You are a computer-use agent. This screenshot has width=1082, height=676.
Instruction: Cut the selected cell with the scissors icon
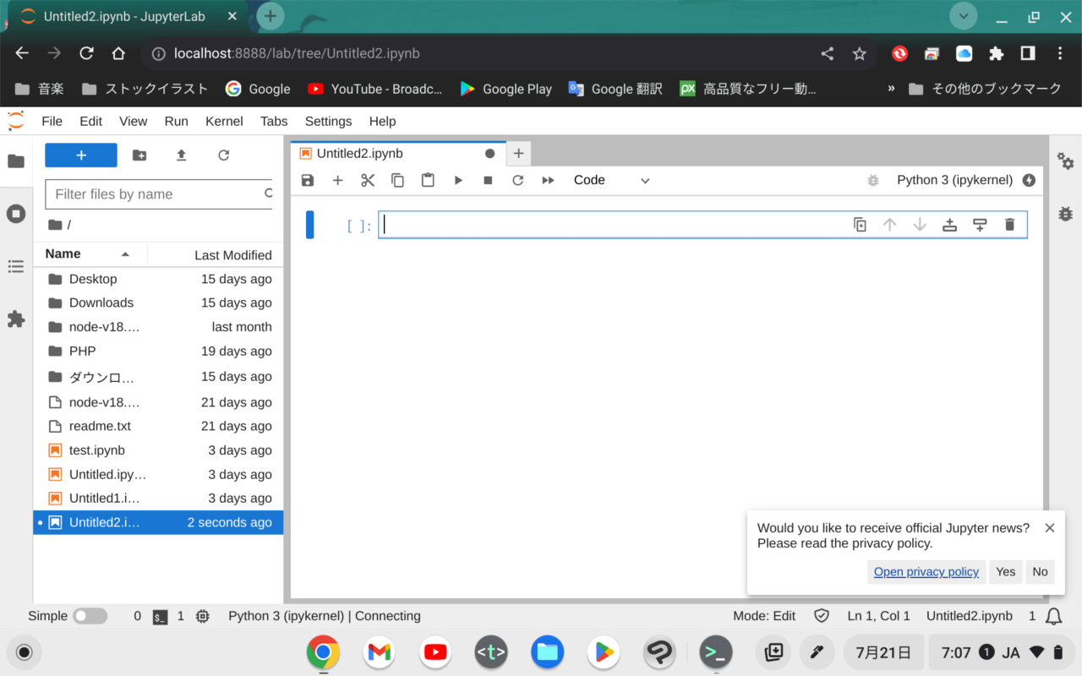coord(368,180)
